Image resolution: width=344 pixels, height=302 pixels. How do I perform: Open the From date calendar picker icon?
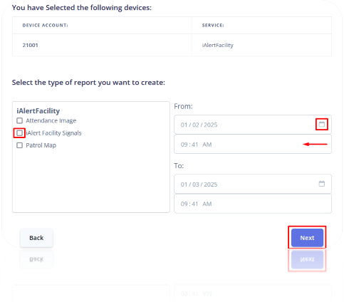pyautogui.click(x=321, y=124)
